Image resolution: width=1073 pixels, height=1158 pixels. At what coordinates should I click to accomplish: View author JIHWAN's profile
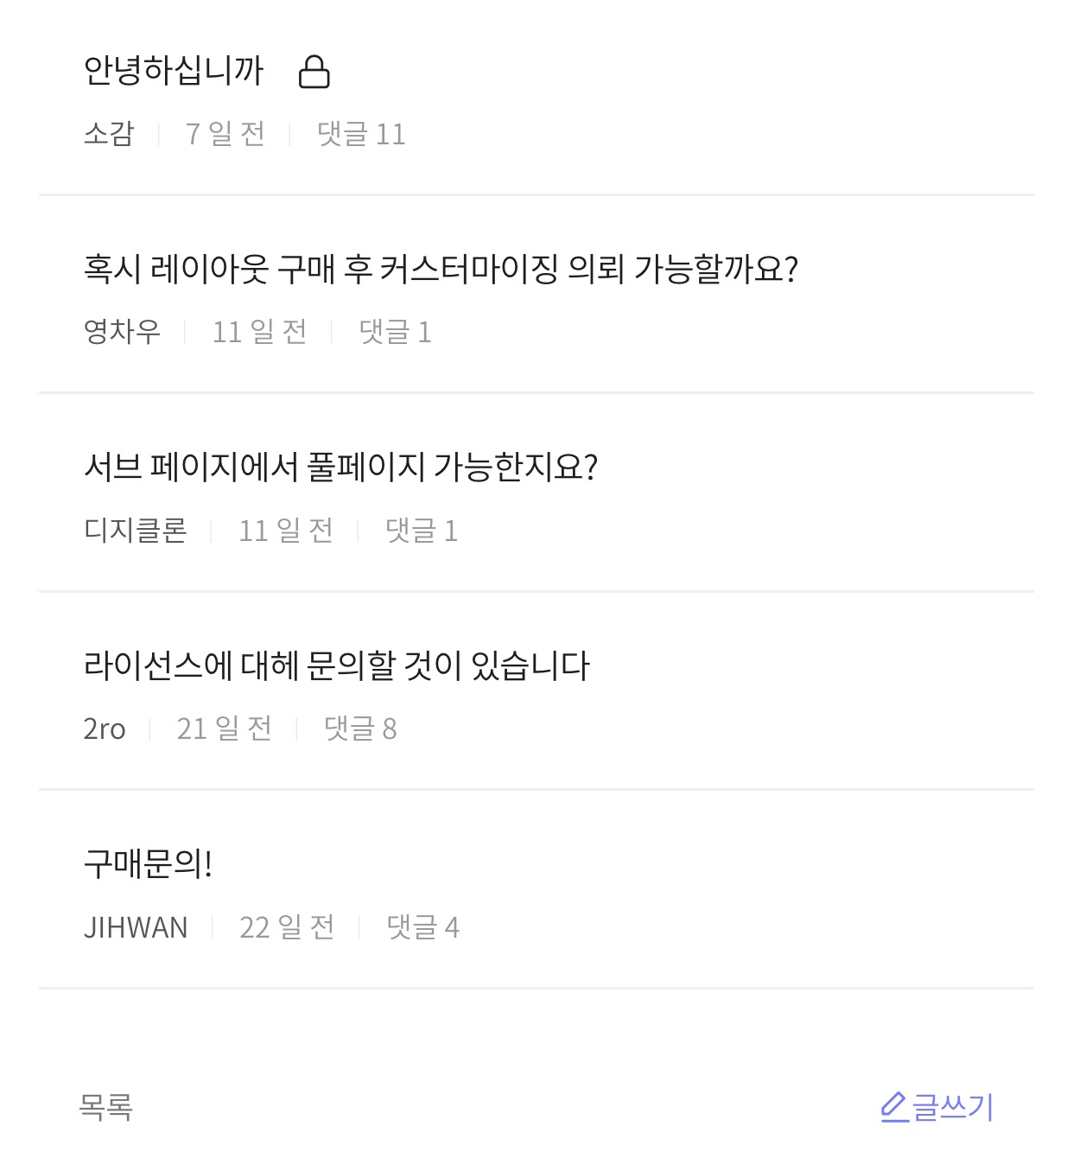coord(136,927)
